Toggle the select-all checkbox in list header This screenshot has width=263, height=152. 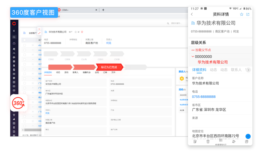(24, 40)
